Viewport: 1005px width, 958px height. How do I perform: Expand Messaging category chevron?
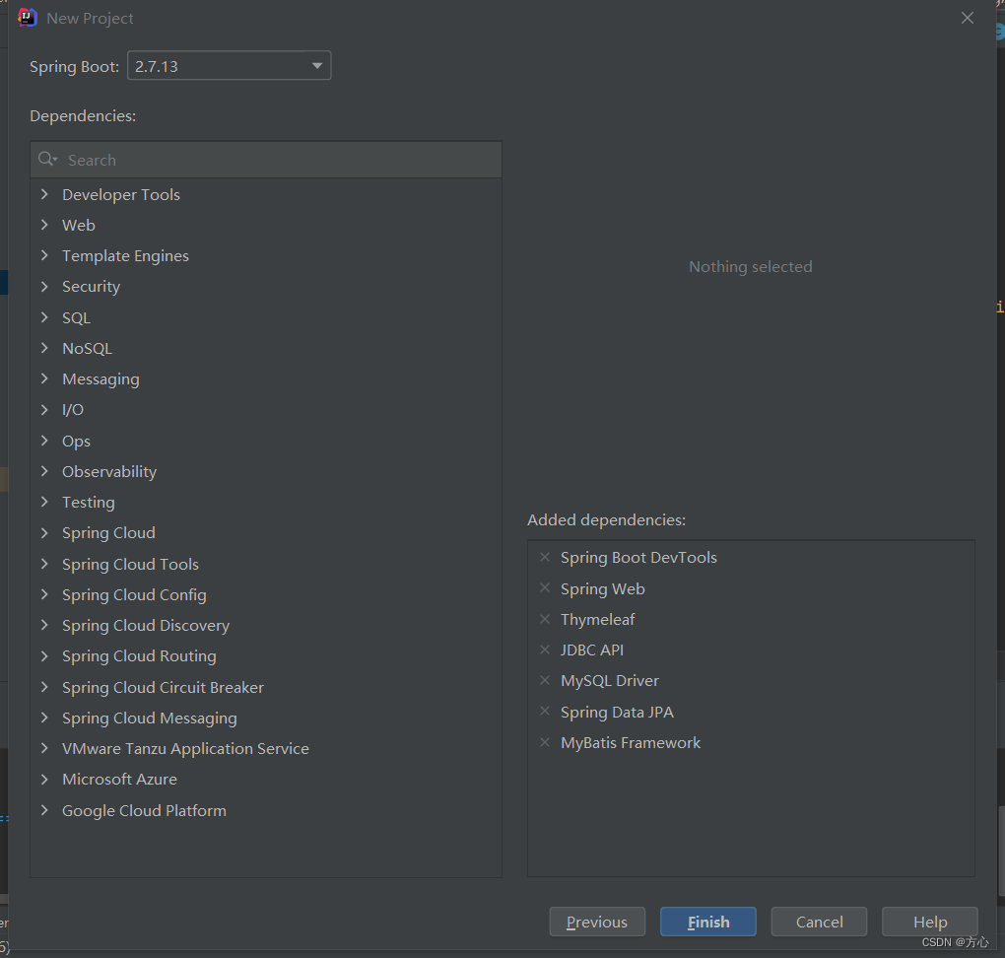(44, 378)
